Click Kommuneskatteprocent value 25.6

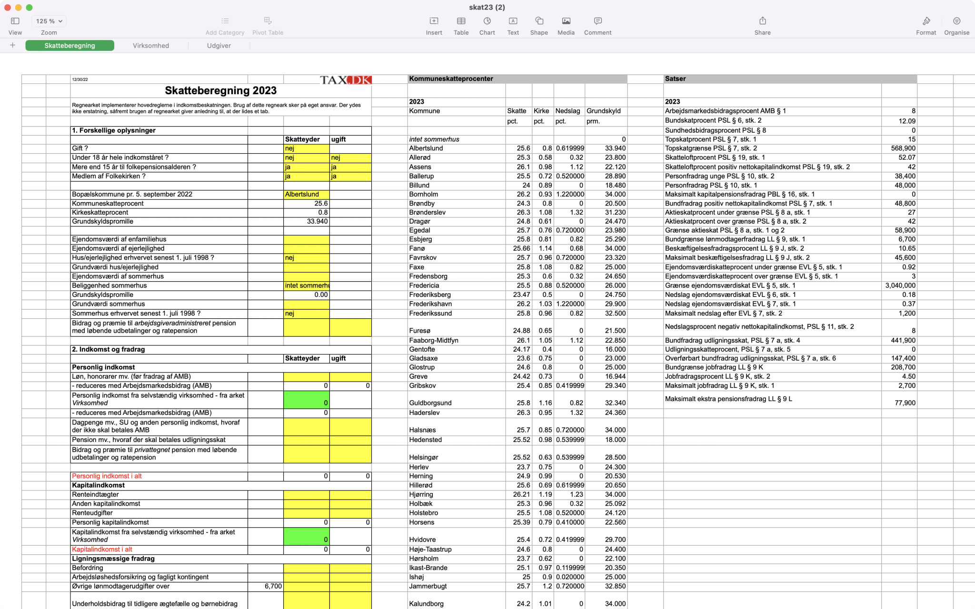[306, 203]
